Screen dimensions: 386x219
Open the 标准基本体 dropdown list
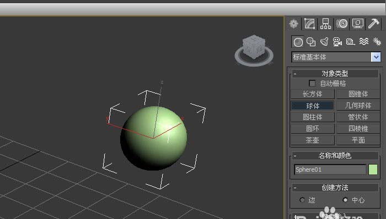pos(376,57)
